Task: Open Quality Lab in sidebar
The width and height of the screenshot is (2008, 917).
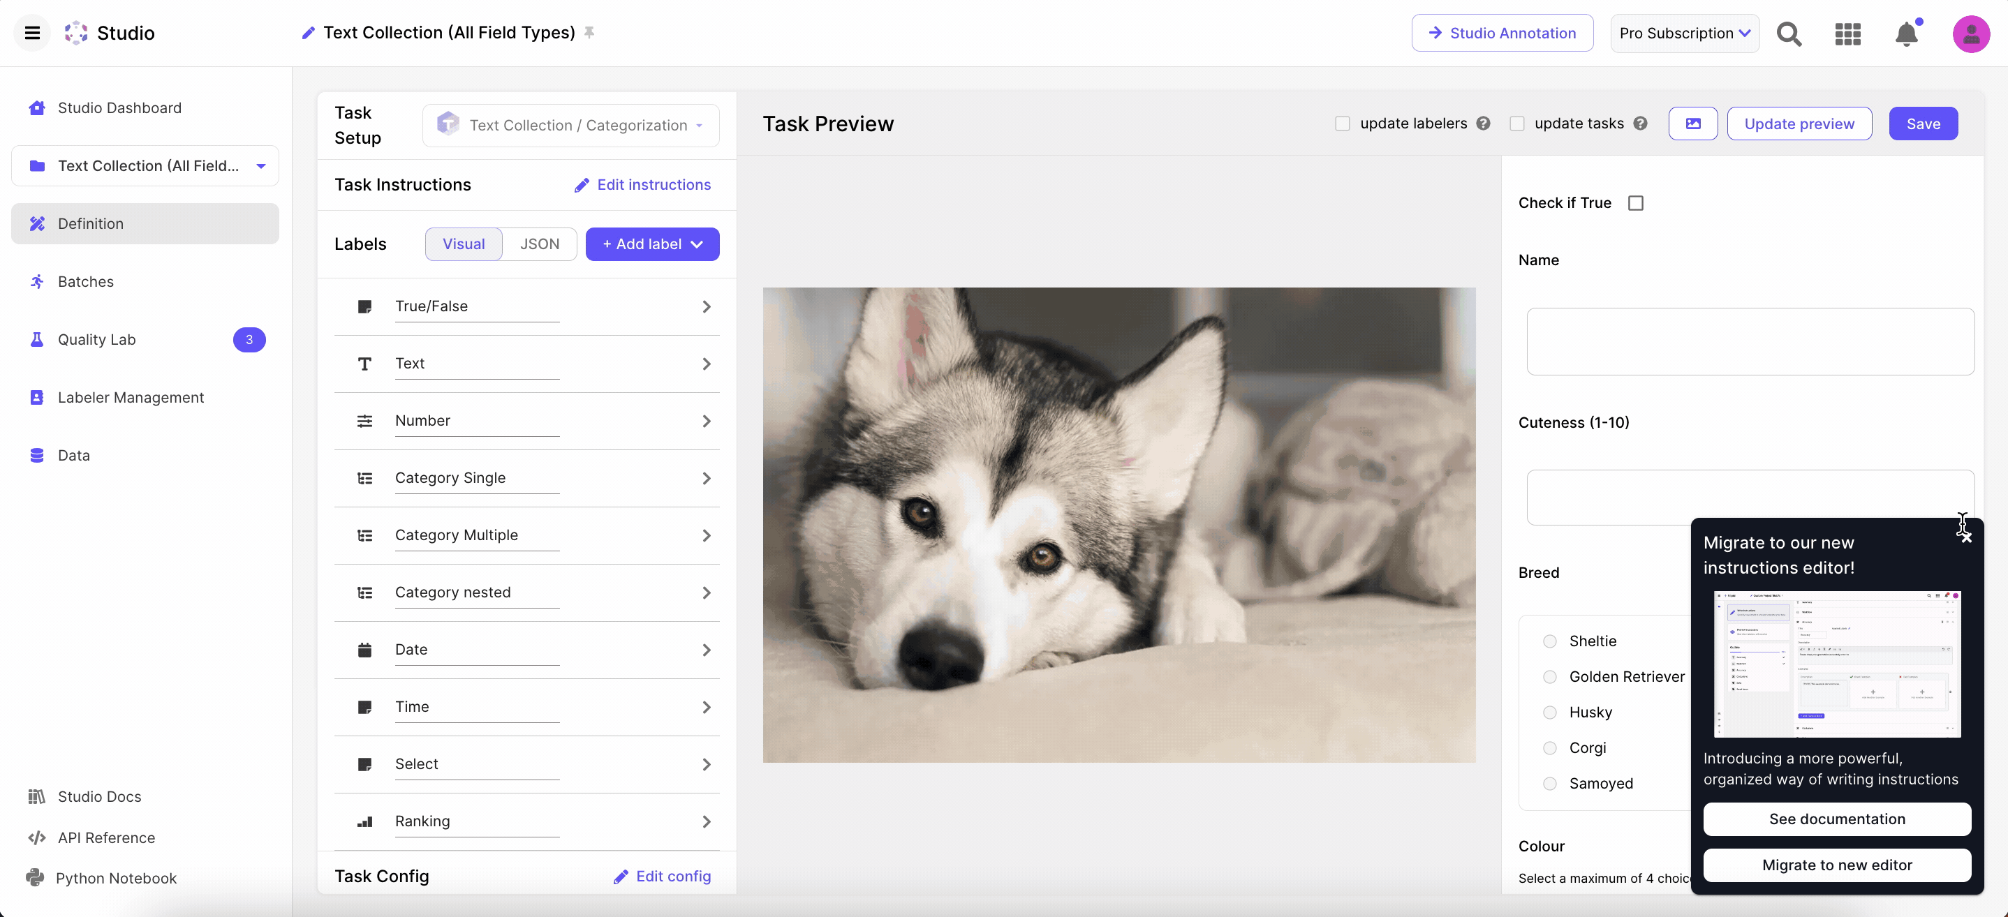Action: (x=96, y=340)
